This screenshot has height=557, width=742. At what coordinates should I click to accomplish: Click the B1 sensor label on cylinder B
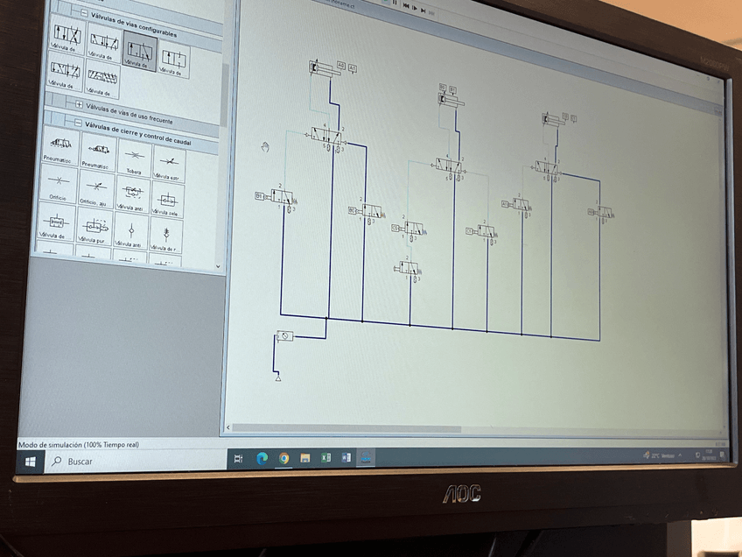pos(453,89)
